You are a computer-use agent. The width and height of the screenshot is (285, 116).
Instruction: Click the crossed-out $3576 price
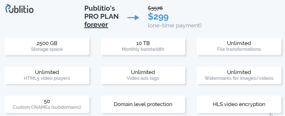point(155,8)
